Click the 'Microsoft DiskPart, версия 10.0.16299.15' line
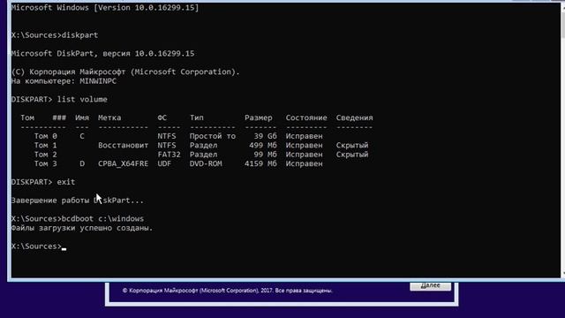The height and width of the screenshot is (318, 565). click(x=102, y=54)
